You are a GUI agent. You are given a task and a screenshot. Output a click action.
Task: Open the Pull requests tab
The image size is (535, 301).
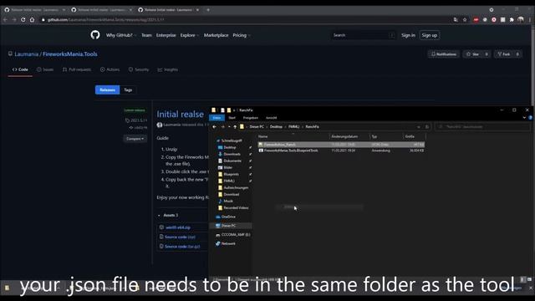77,69
